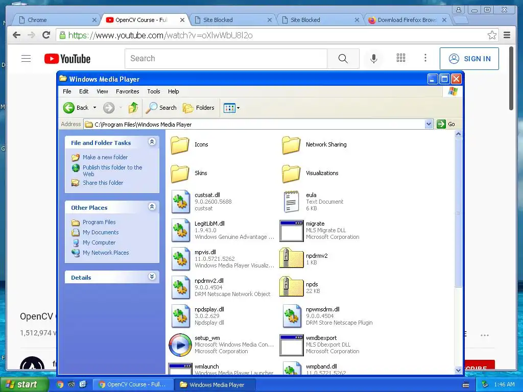
Task: Click the YouTube voice search microphone
Action: click(374, 58)
